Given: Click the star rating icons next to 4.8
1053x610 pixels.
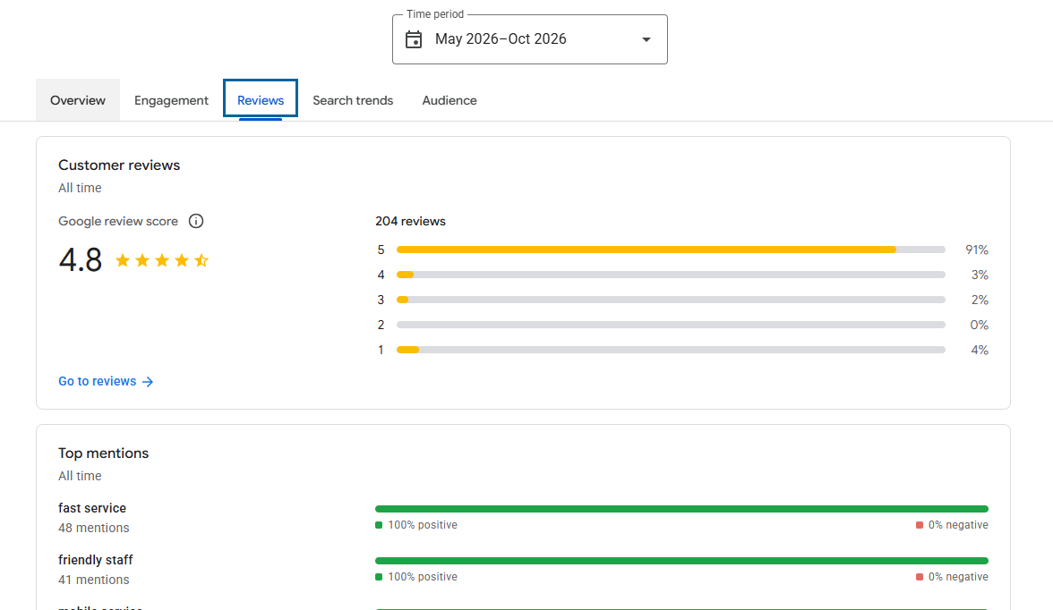Looking at the screenshot, I should [x=162, y=260].
